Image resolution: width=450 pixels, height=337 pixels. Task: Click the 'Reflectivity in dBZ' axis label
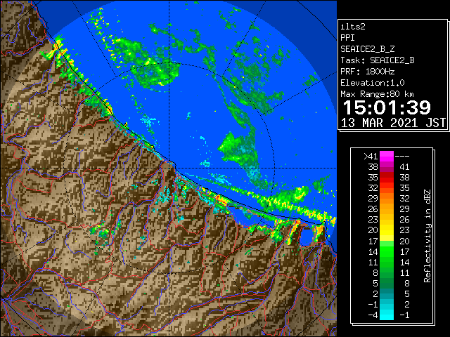pyautogui.click(x=427, y=236)
